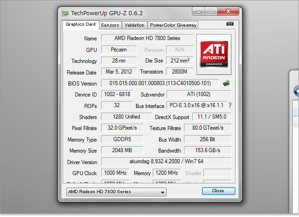This screenshot has height=217, width=299.
Task: Click the Bus Interface question mark
Action: [x=230, y=105]
